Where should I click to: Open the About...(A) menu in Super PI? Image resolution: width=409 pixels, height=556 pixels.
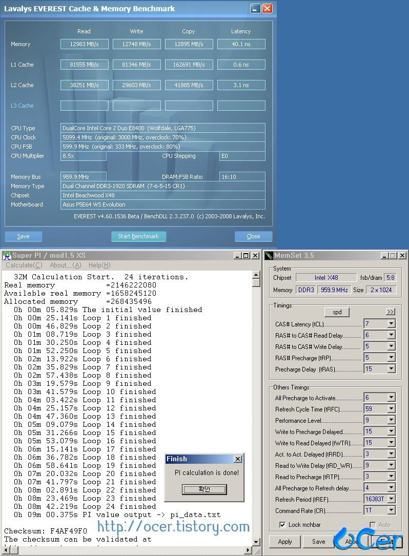pos(66,265)
